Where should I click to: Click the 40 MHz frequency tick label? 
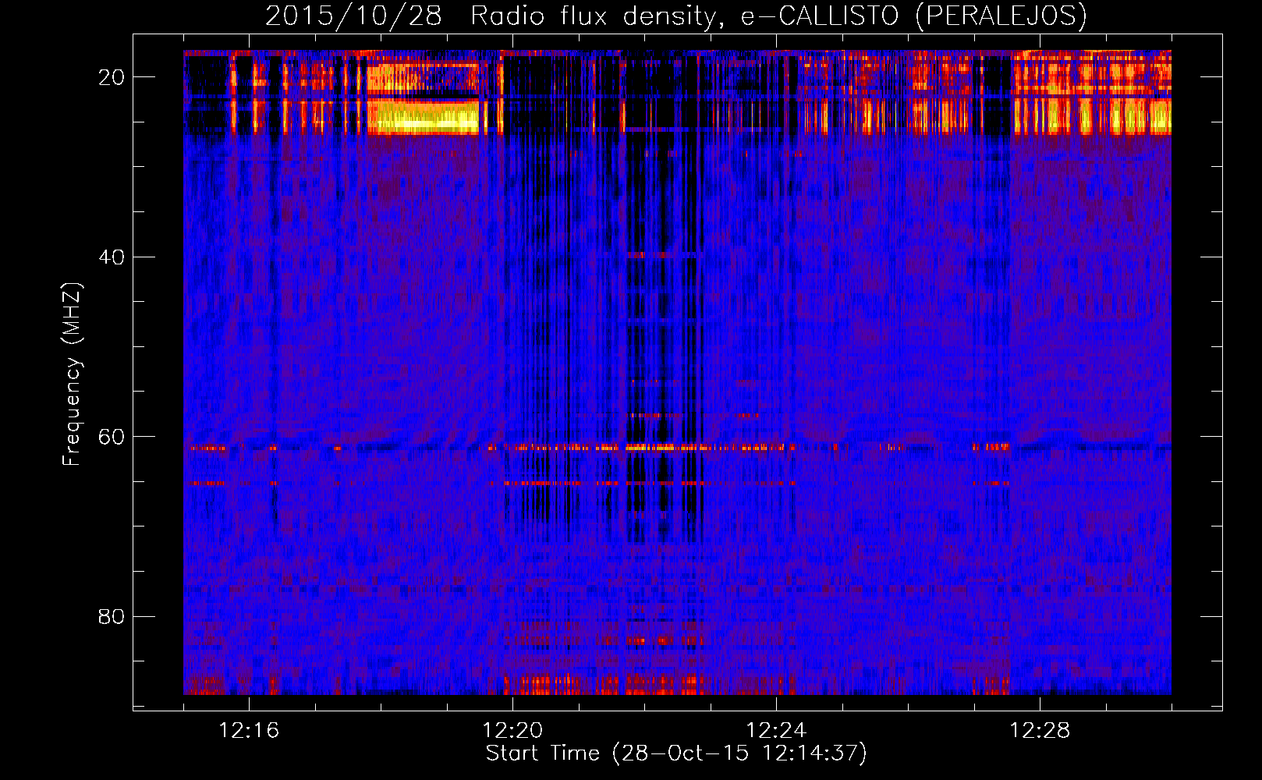pyautogui.click(x=112, y=257)
